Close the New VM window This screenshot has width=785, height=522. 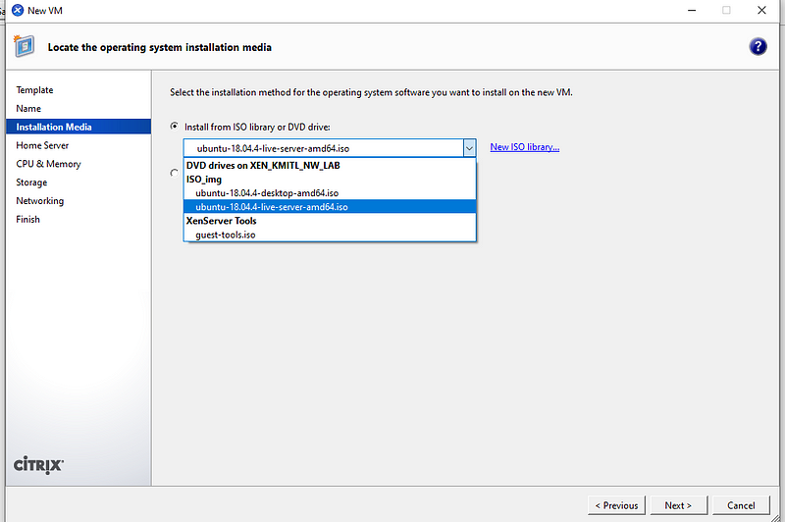coord(761,10)
